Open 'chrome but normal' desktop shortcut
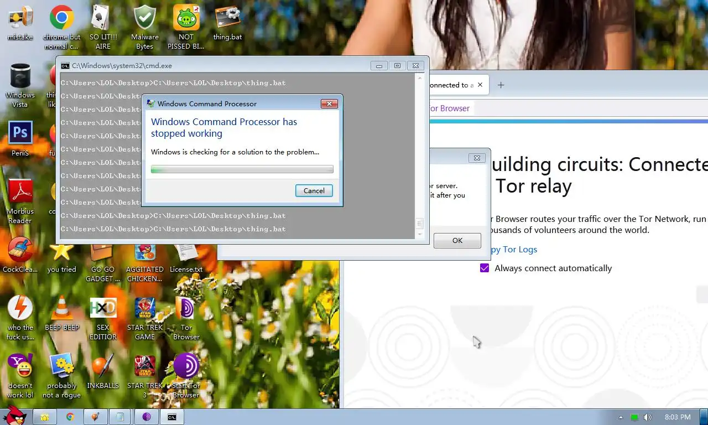This screenshot has width=708, height=425. click(61, 27)
